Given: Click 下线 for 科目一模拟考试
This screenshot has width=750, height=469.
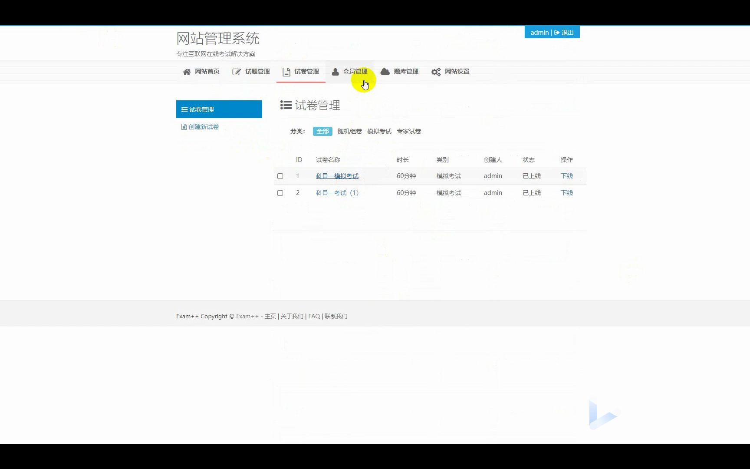Looking at the screenshot, I should 567,176.
